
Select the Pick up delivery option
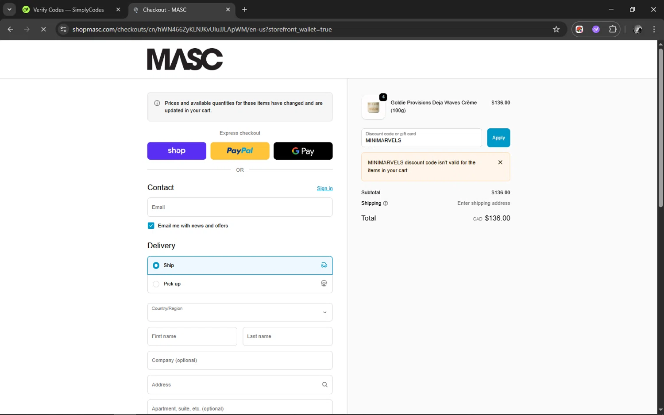[x=240, y=284]
